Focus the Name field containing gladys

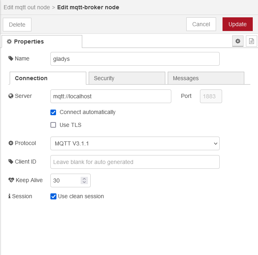[x=135, y=59]
